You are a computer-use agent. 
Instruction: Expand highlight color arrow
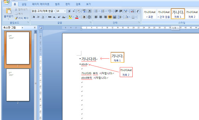pyautogui.click(x=73, y=17)
